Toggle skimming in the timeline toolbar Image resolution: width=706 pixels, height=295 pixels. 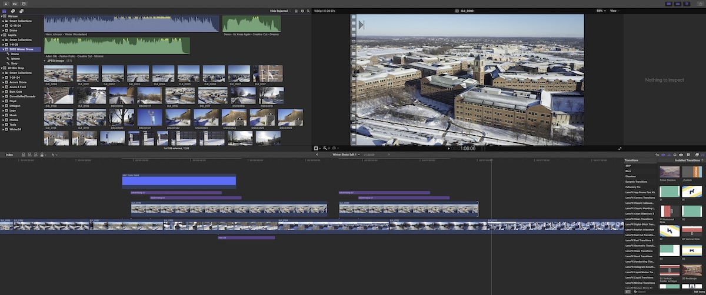[x=663, y=155]
